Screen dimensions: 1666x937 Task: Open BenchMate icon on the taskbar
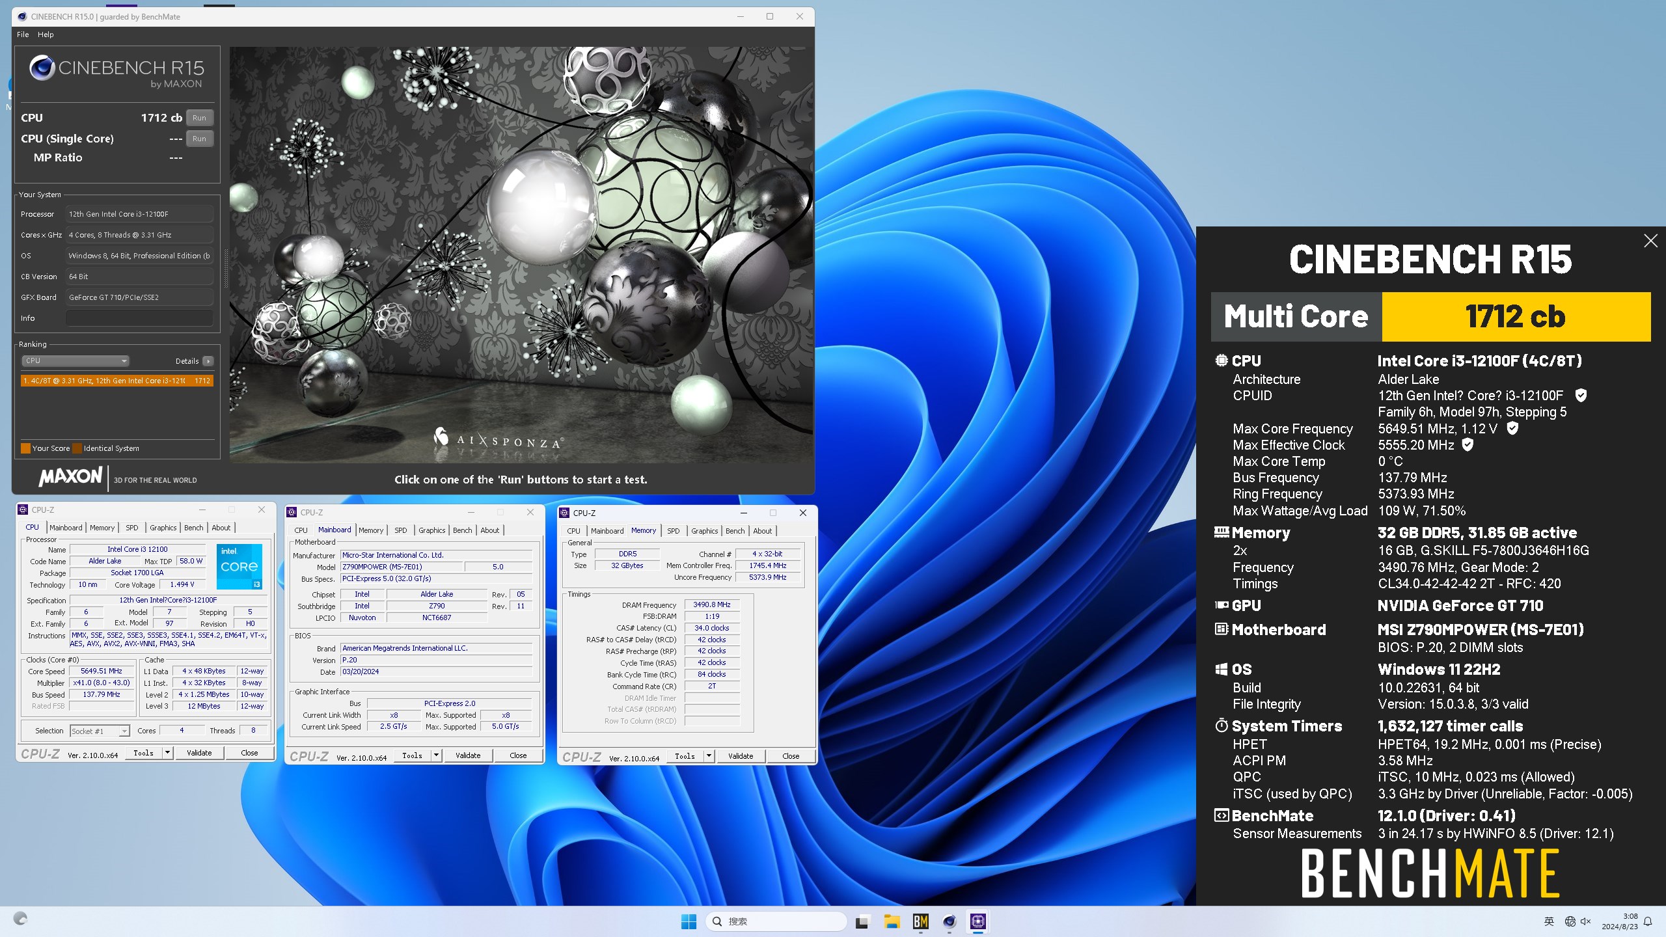pos(920,921)
